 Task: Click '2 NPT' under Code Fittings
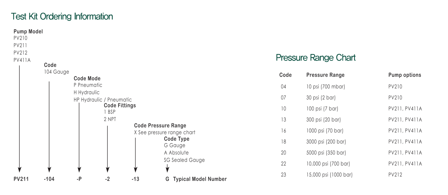pos(110,119)
